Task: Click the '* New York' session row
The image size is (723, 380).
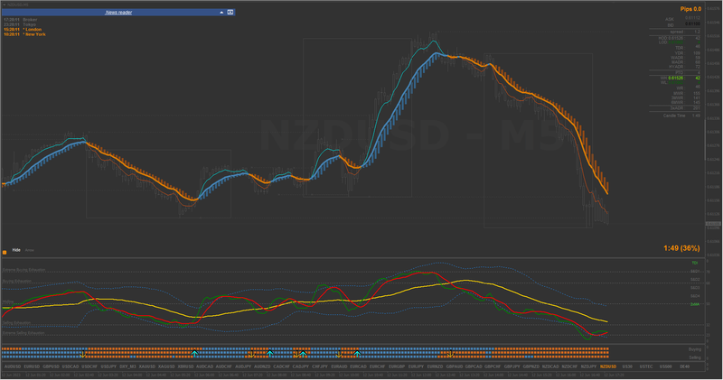Action: [24, 34]
